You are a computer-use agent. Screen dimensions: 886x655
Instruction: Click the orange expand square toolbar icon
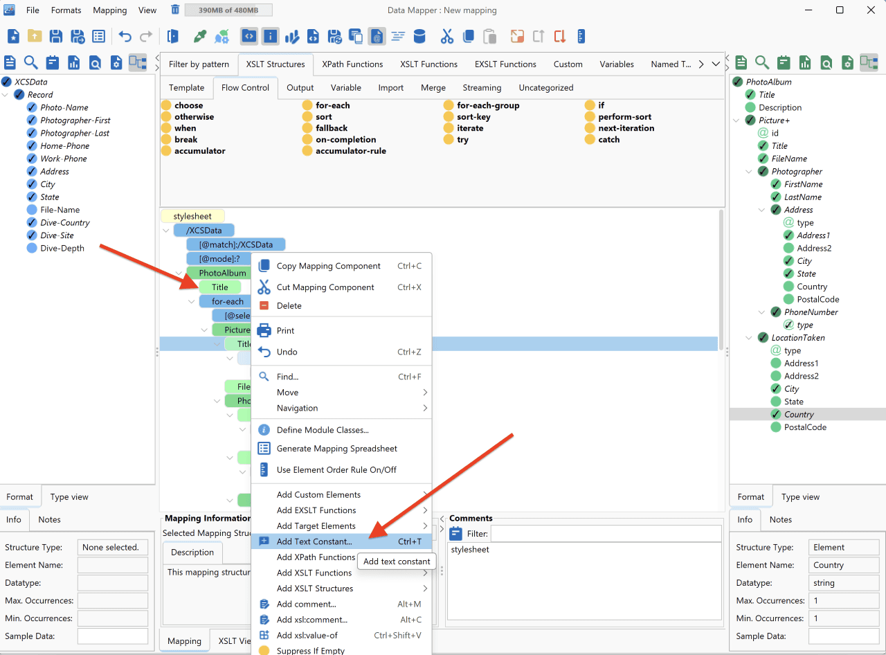pos(517,37)
